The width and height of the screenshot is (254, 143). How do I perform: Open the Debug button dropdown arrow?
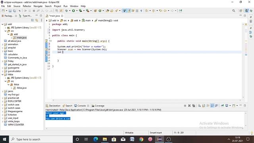pyautogui.click(x=70, y=11)
